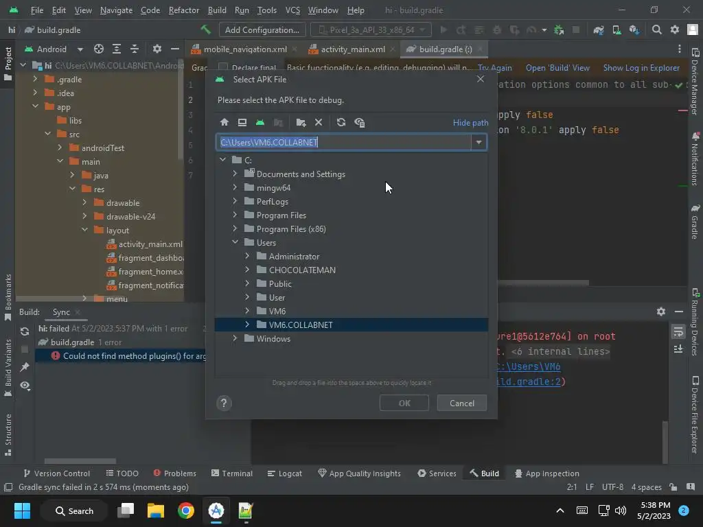
Task: Open help with the question mark button
Action: [x=224, y=403]
